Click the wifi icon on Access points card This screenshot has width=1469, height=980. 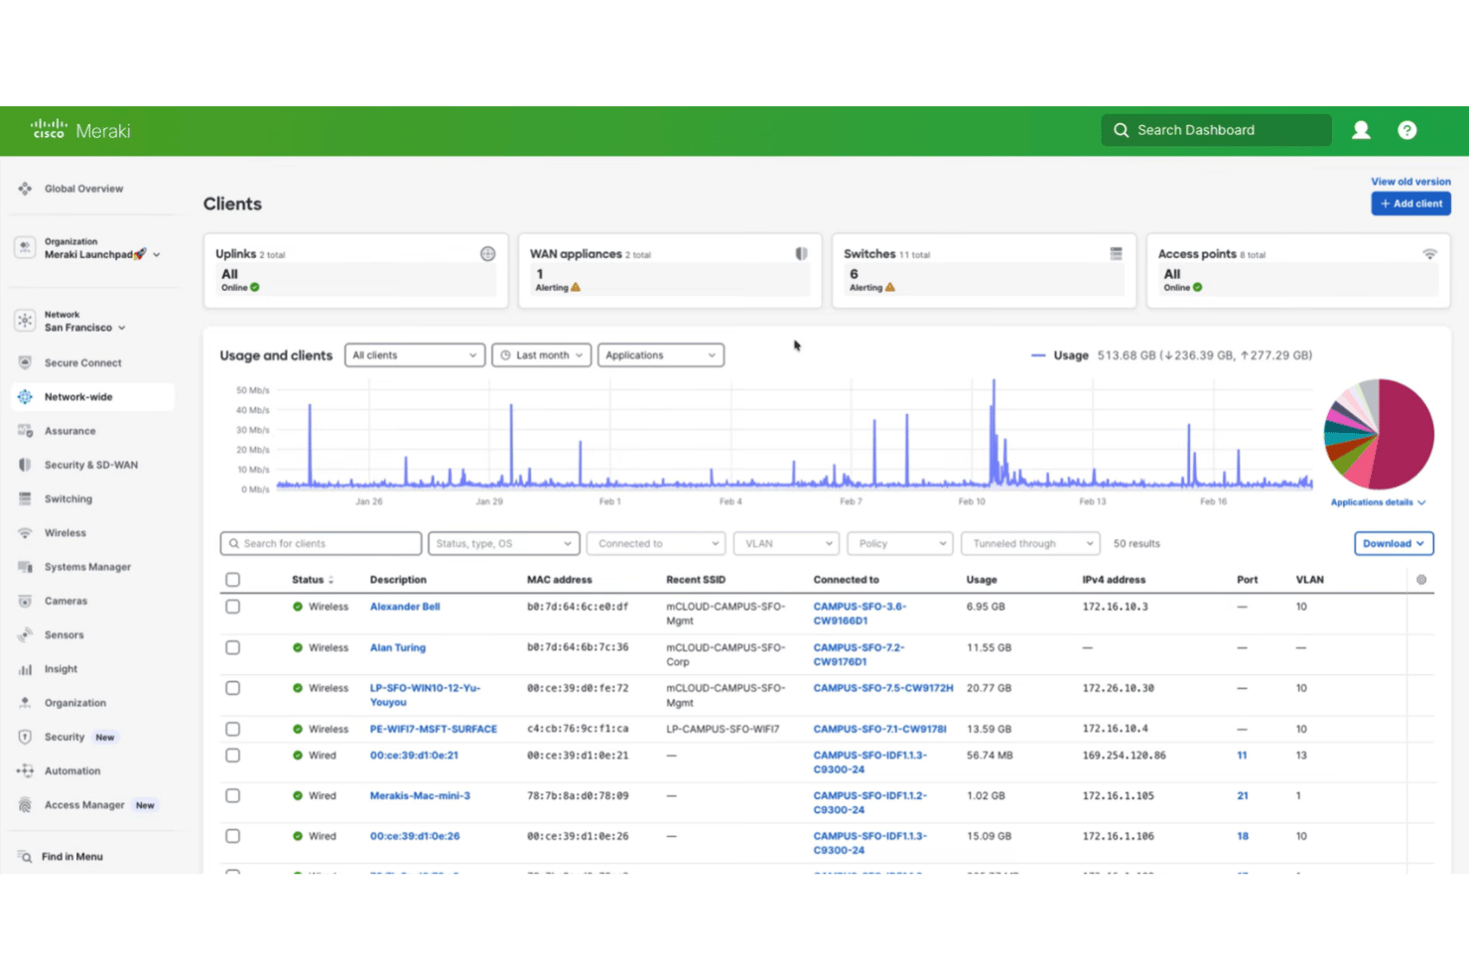pyautogui.click(x=1429, y=254)
